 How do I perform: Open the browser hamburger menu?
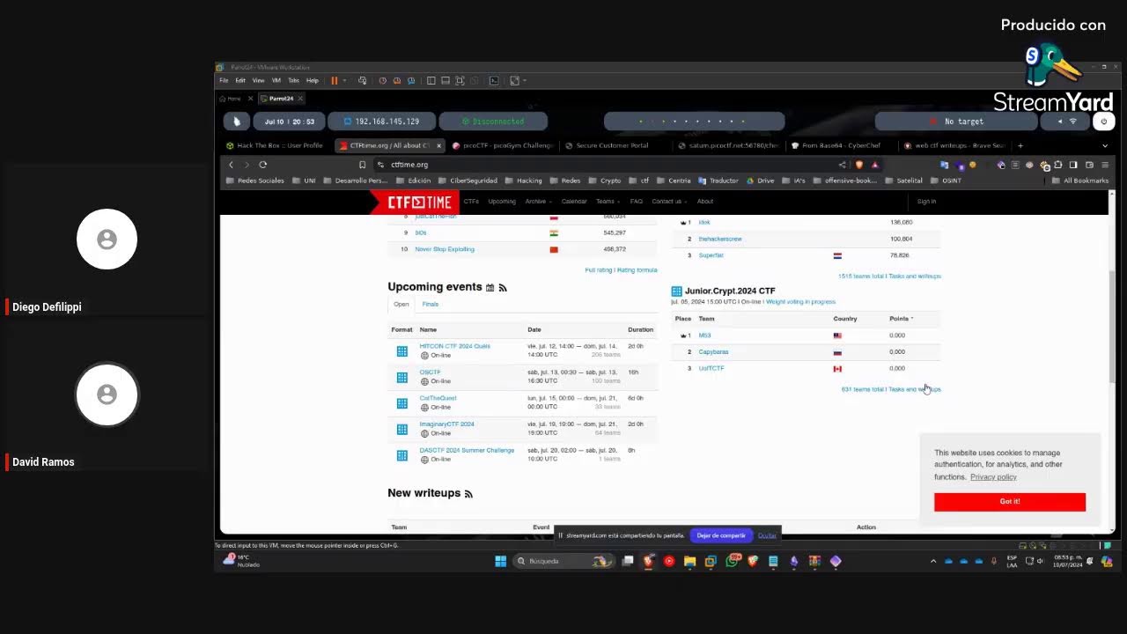1105,165
